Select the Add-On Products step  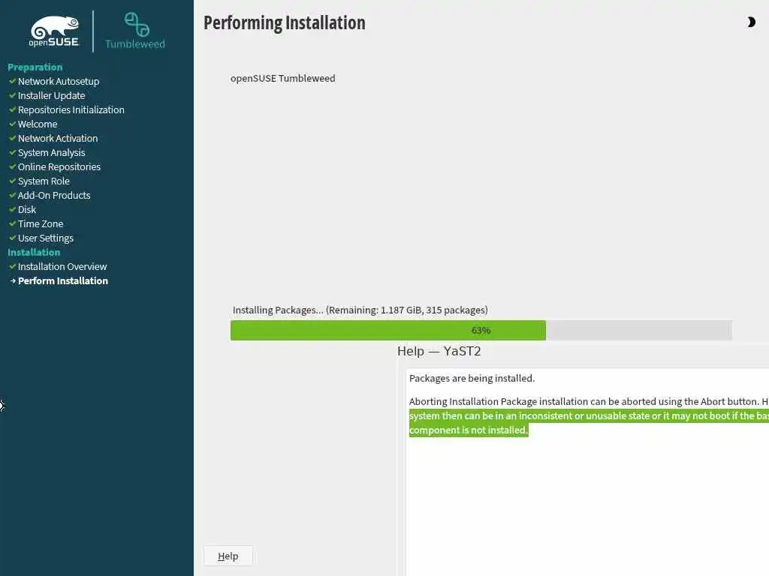click(54, 195)
